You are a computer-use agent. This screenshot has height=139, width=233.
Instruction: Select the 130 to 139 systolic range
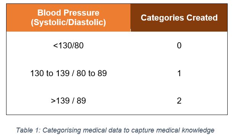point(50,73)
